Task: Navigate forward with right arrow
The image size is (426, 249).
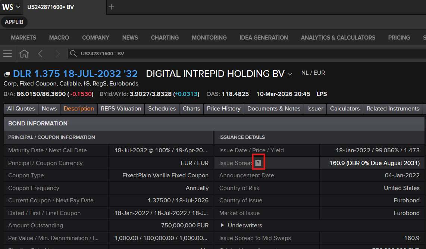Action: [x=57, y=53]
